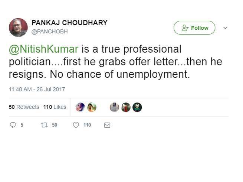Viewport: 243px width, 182px height.
Task: Open the fourth liker's avatar beside the Joker
Action: coord(126,107)
